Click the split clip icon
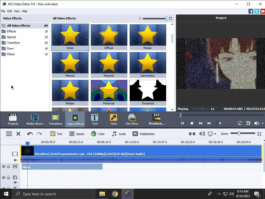The height and width of the screenshot is (199, 265). [x=9, y=134]
